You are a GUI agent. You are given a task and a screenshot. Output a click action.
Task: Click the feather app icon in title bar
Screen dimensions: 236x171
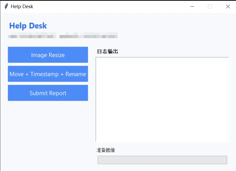(6, 6)
